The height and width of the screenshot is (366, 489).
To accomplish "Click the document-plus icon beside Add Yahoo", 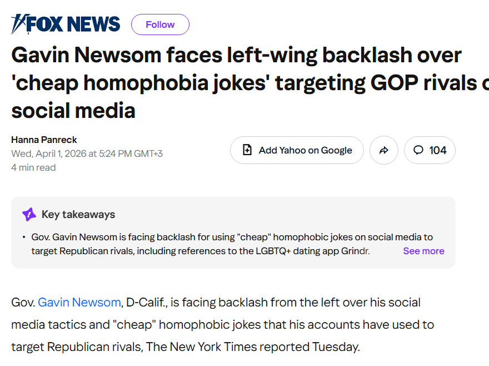I will pos(247,150).
